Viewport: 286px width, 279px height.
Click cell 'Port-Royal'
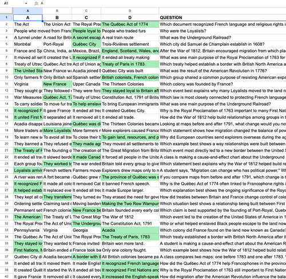click(57, 44)
